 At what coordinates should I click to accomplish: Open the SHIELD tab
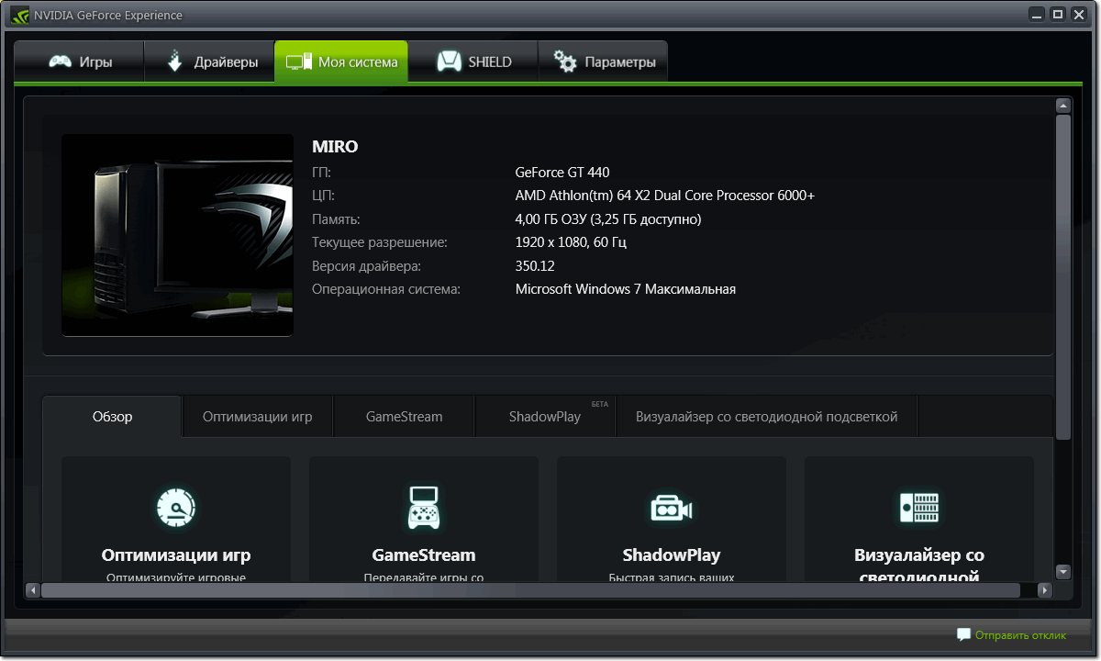(473, 62)
